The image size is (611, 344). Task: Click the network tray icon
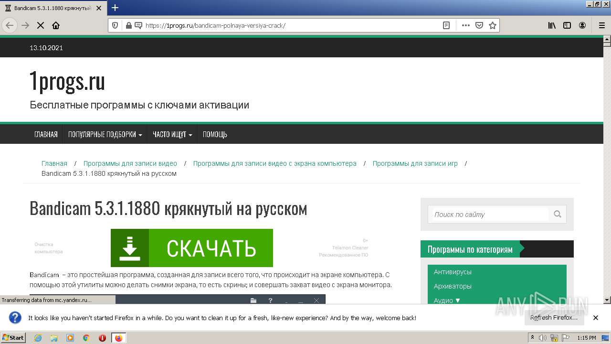coord(554,338)
